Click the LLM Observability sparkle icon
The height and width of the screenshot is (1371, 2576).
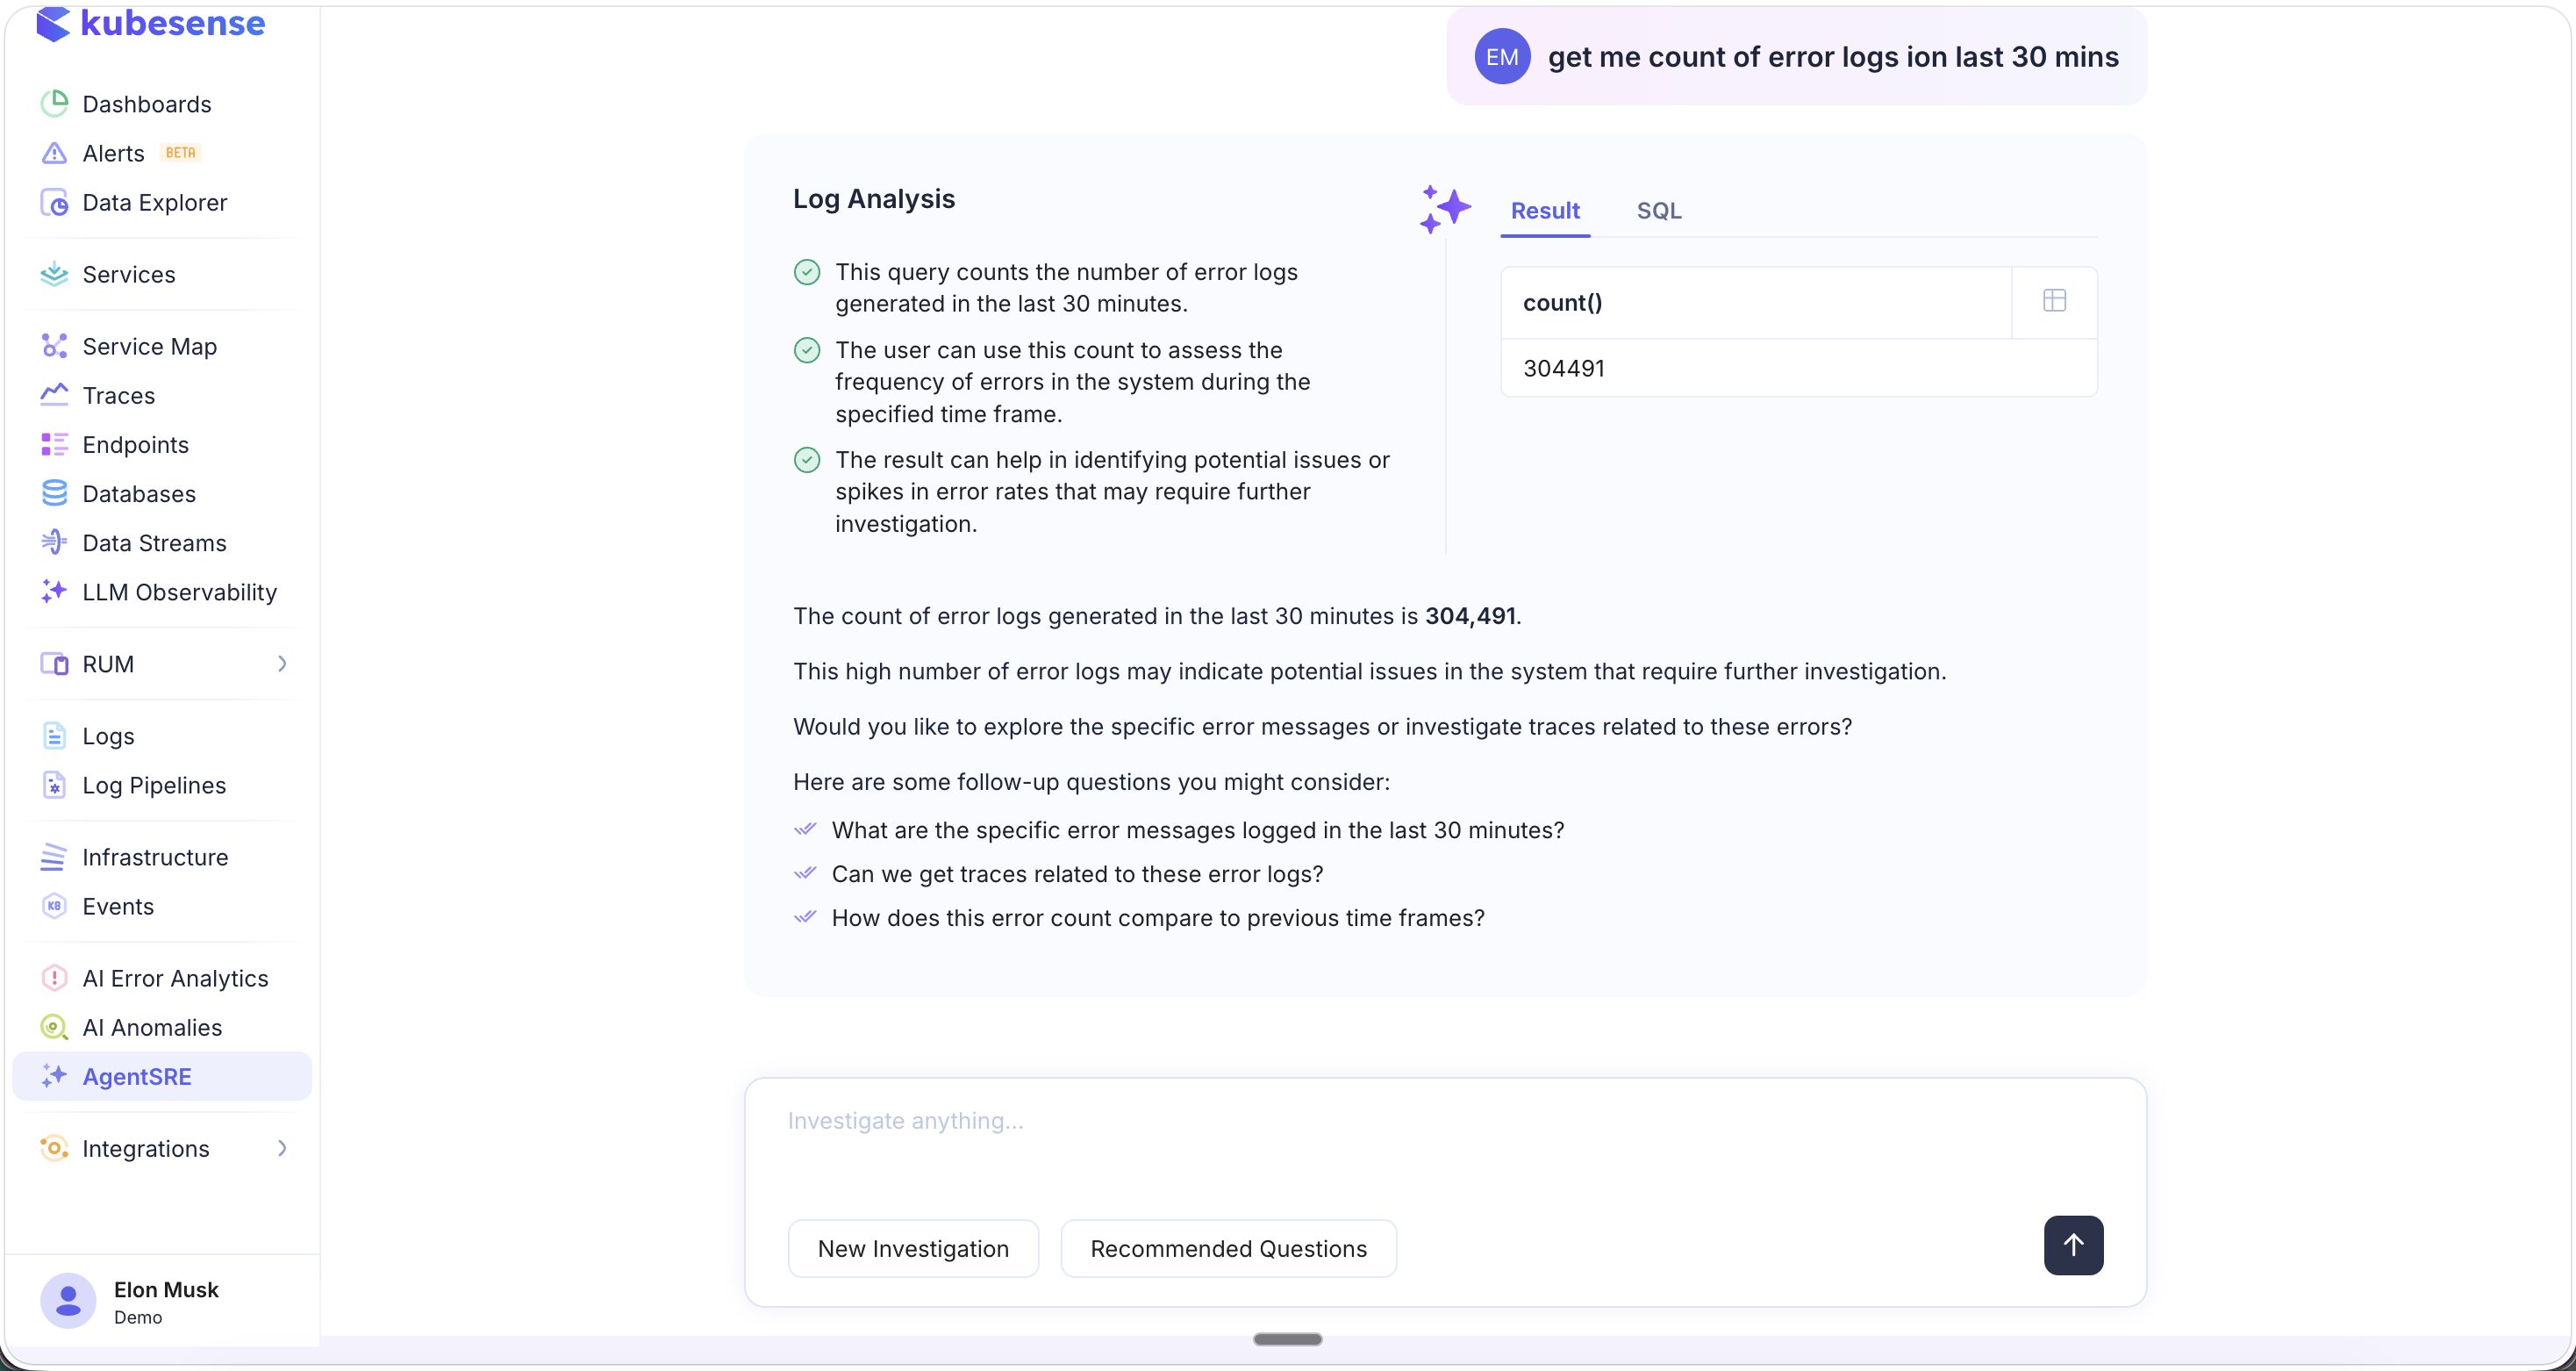tap(54, 592)
